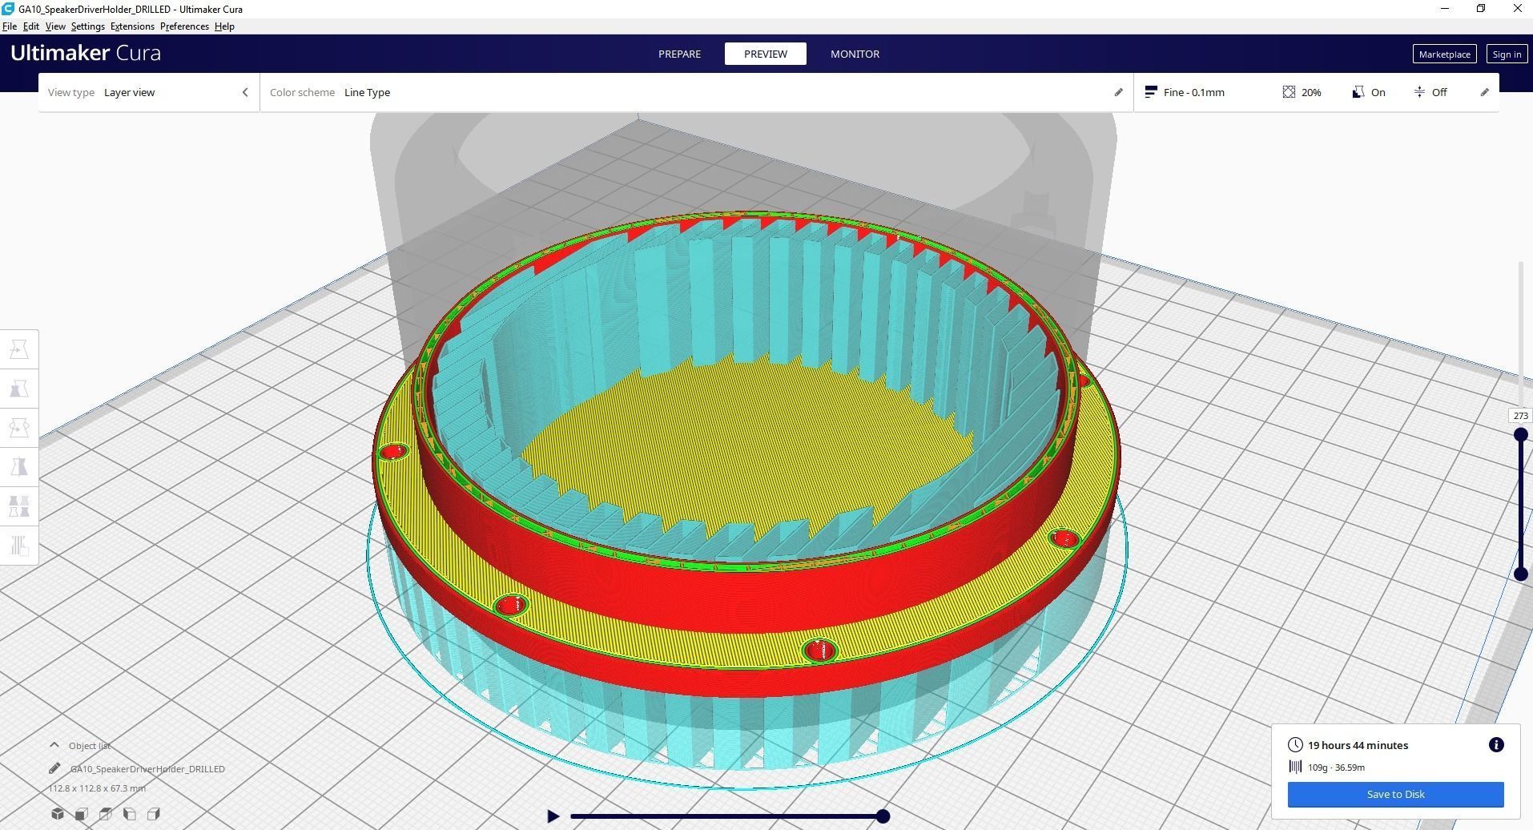Image resolution: width=1533 pixels, height=830 pixels.
Task: Open the Preferences menu
Action: pyautogui.click(x=184, y=26)
